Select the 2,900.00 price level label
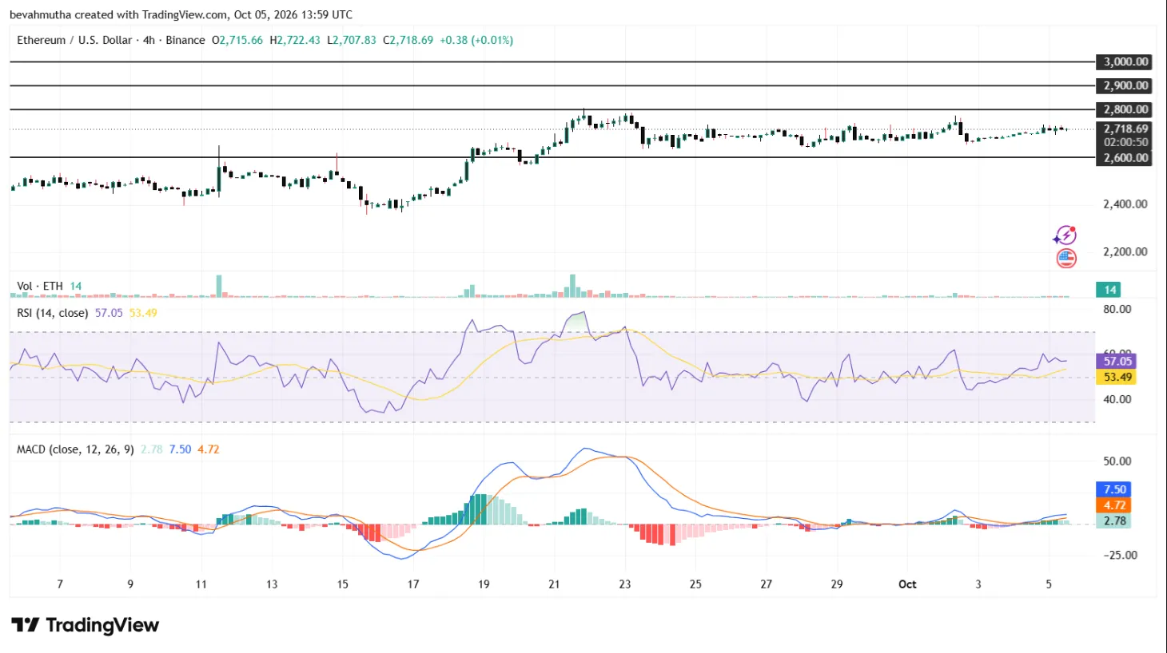1167x653 pixels. [1125, 85]
